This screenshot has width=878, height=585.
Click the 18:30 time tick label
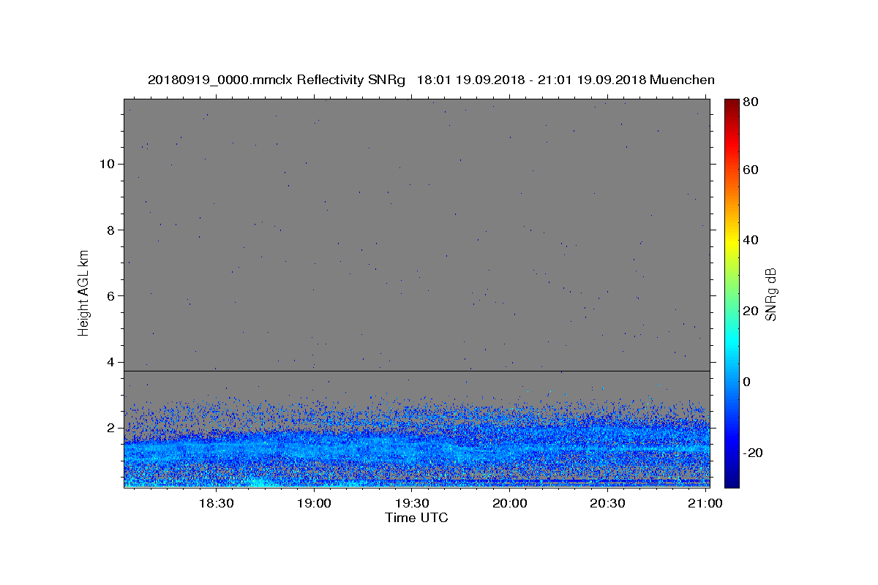coord(217,504)
